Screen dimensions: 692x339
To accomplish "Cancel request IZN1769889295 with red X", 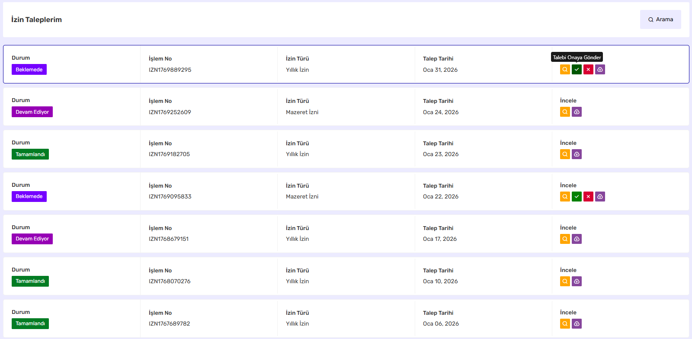I will [x=588, y=70].
